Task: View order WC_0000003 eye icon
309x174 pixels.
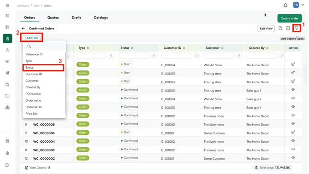Action: (x=293, y=149)
